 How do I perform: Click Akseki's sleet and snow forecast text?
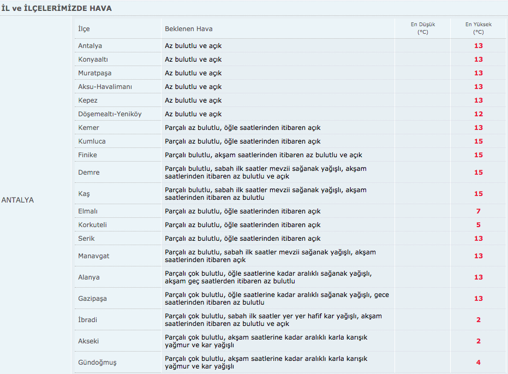click(266, 341)
